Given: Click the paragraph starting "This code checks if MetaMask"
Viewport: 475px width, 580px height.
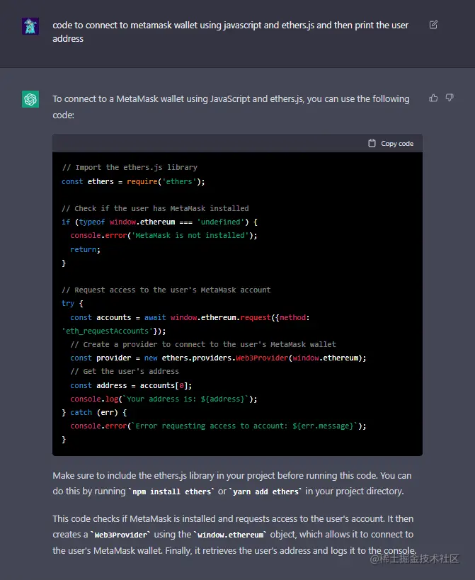Looking at the screenshot, I should click(x=234, y=535).
